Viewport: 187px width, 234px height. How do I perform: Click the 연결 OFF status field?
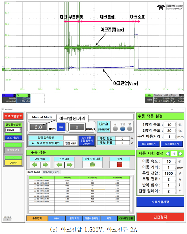pyautogui.click(x=70, y=143)
